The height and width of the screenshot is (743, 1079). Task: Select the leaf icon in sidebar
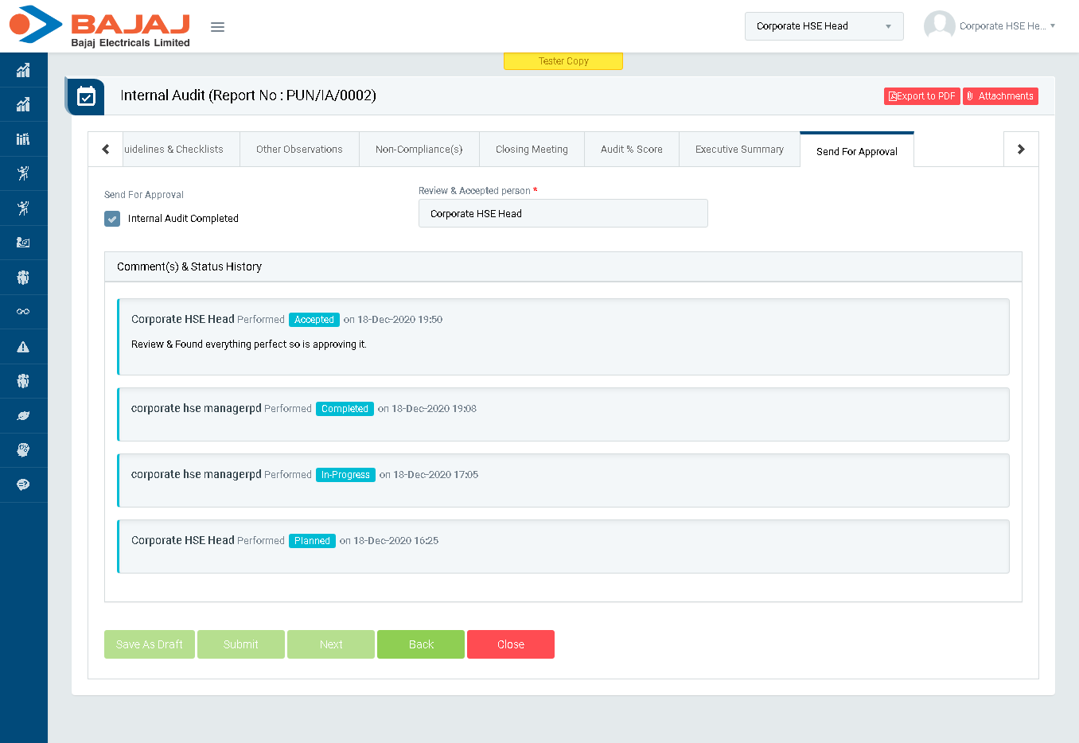point(23,416)
